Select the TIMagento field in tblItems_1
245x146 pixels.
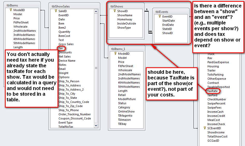[125, 116]
